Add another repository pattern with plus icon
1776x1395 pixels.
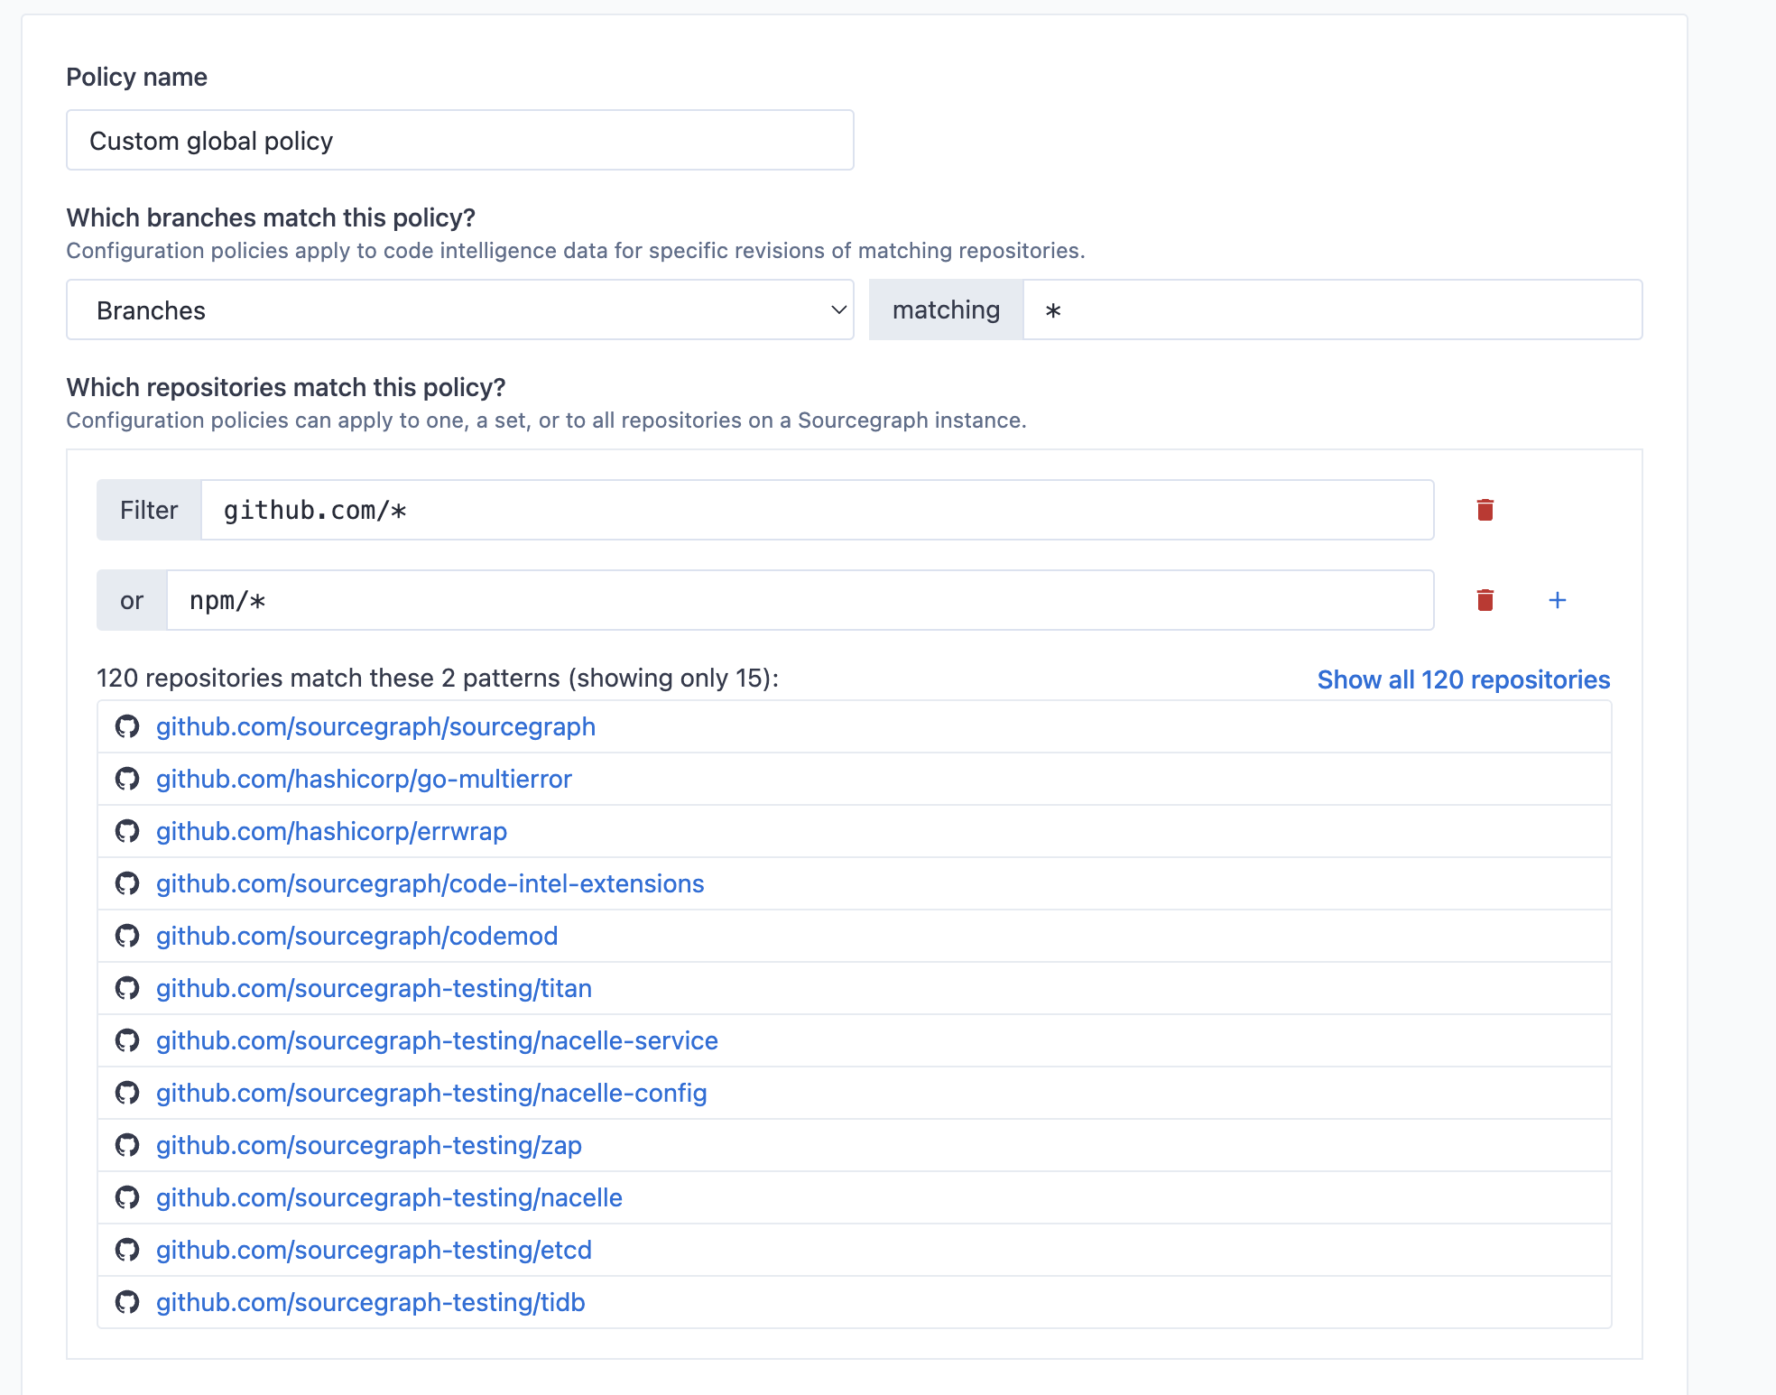coord(1557,600)
